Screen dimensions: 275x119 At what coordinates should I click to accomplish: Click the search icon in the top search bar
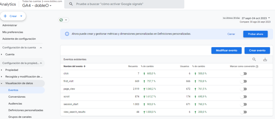(71, 4)
